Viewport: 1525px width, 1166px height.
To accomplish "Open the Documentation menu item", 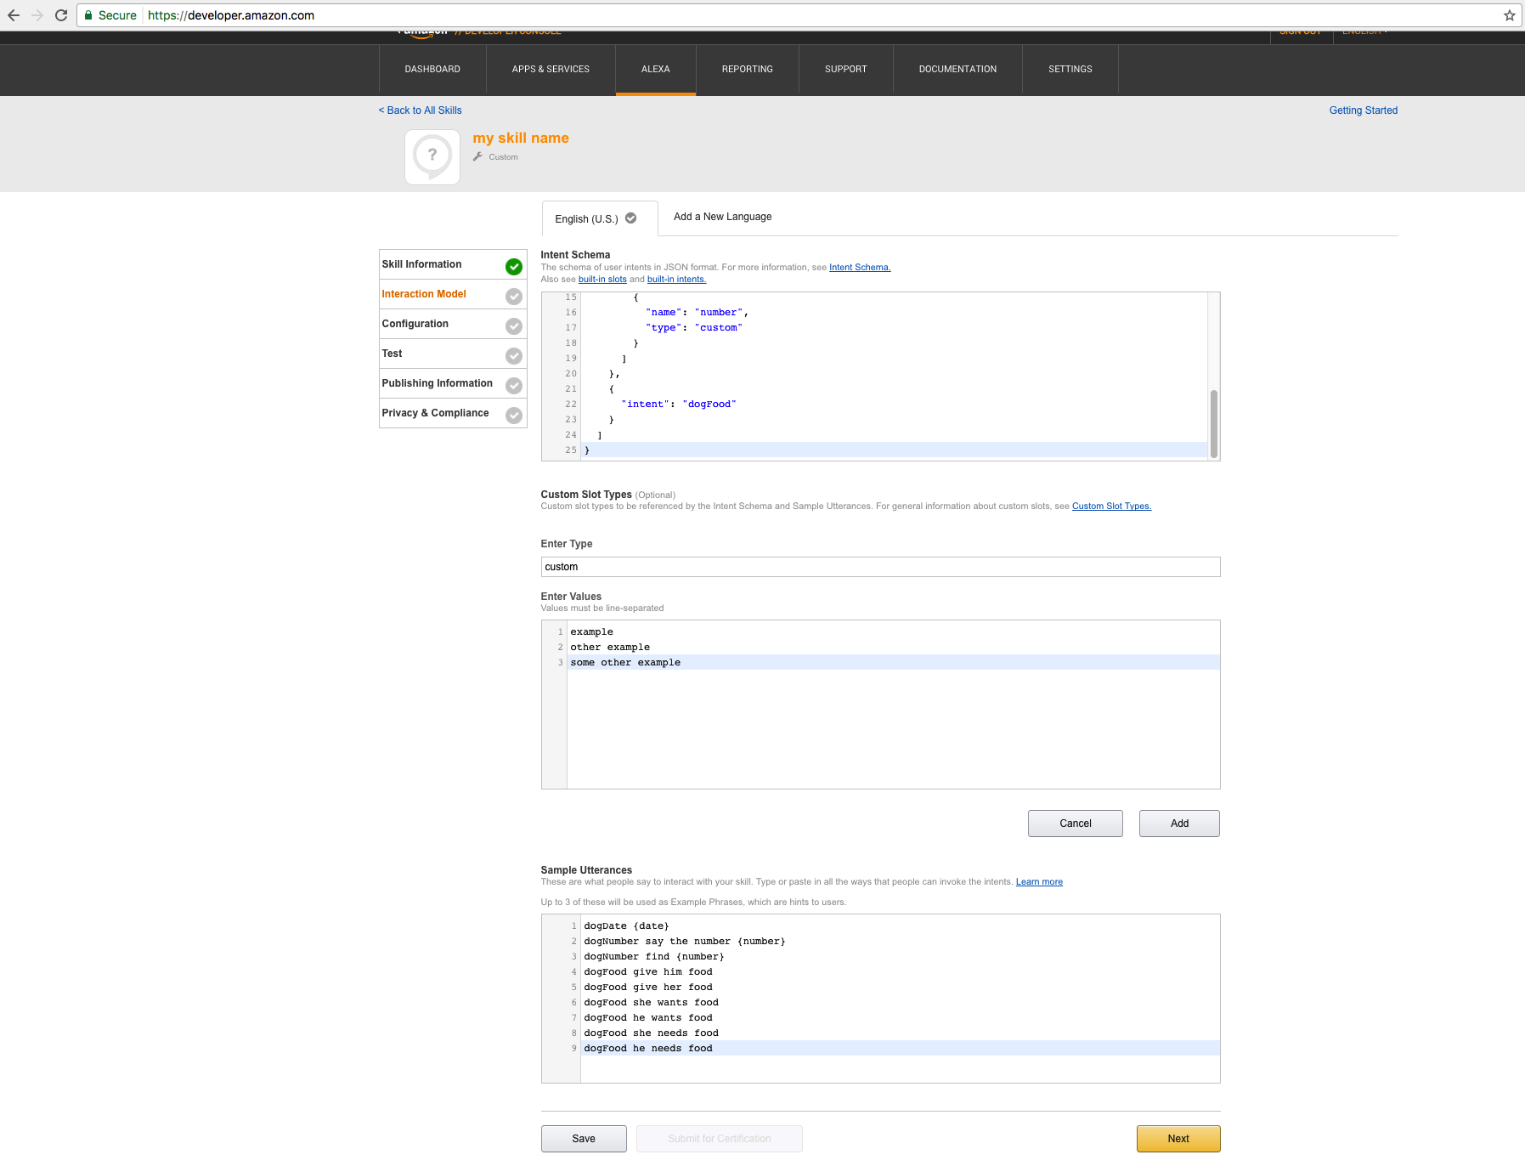I will pyautogui.click(x=957, y=70).
